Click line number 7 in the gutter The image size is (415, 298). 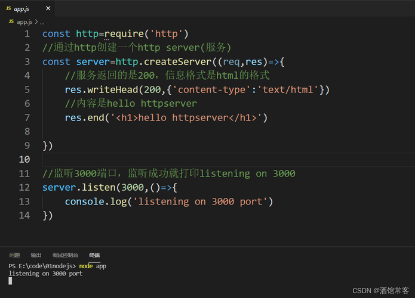(x=27, y=118)
